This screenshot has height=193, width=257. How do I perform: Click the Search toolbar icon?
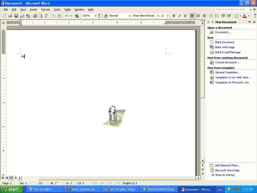(28, 16)
